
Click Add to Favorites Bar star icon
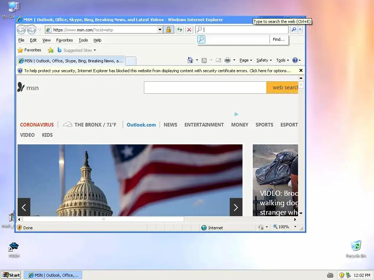50,50
